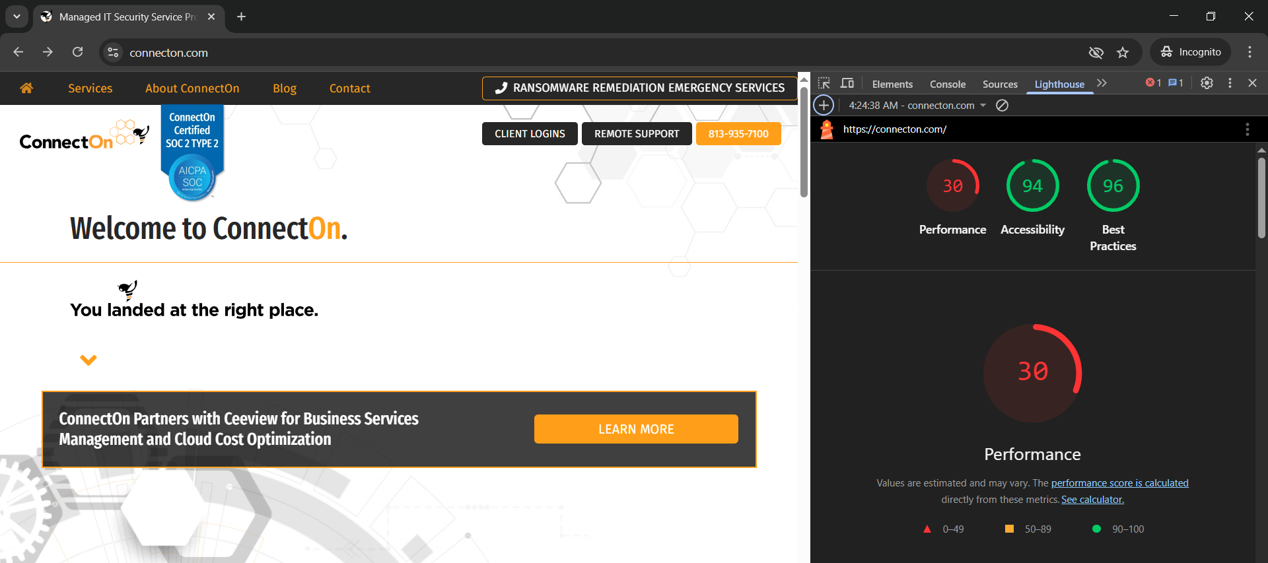Reload the connecton.com page

77,52
